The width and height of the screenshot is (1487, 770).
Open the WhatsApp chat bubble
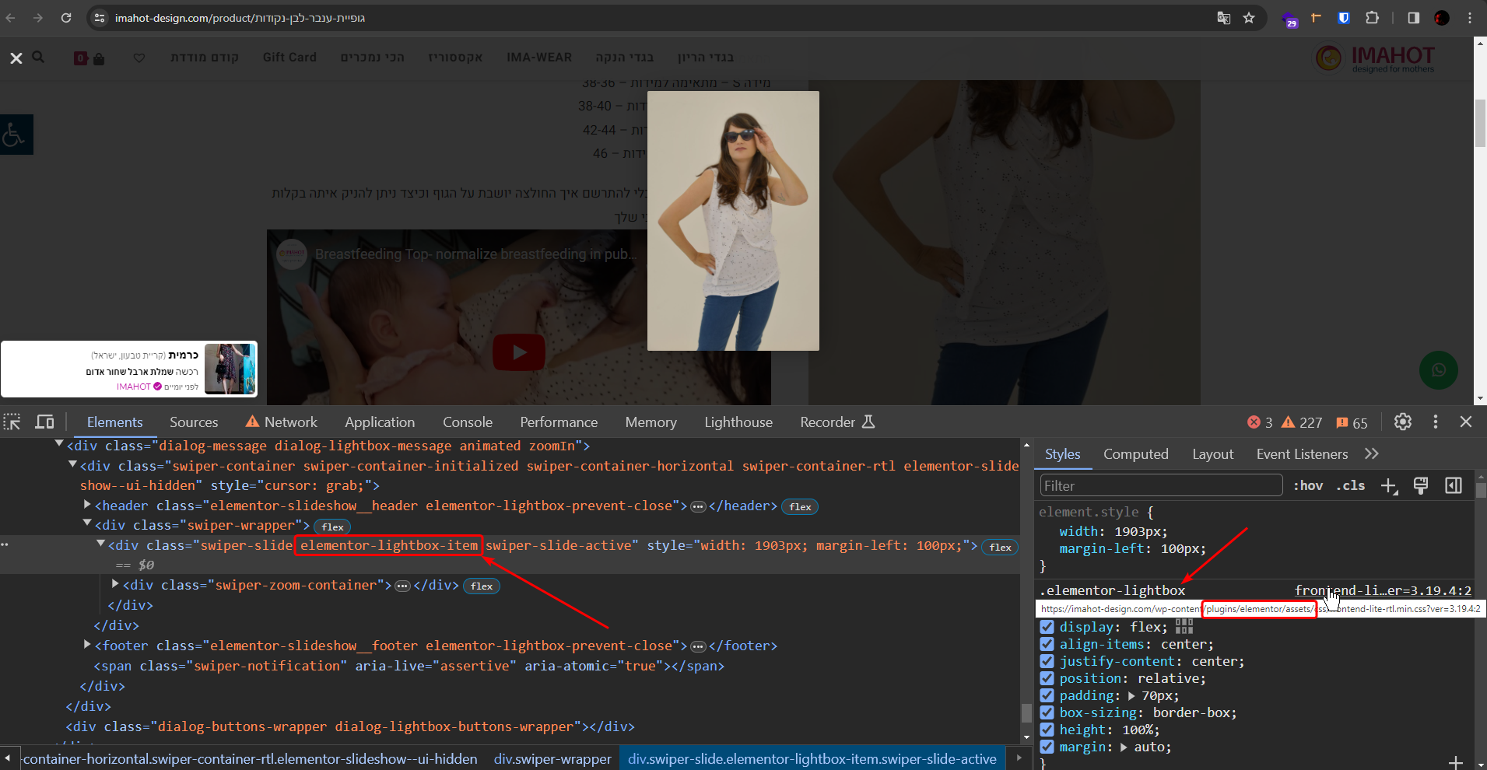pyautogui.click(x=1439, y=370)
